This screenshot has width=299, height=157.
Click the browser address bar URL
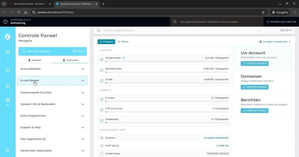pos(56,12)
